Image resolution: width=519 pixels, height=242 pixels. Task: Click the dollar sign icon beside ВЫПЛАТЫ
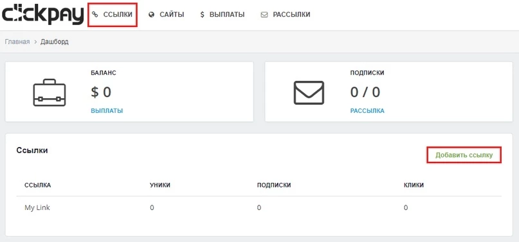click(202, 15)
